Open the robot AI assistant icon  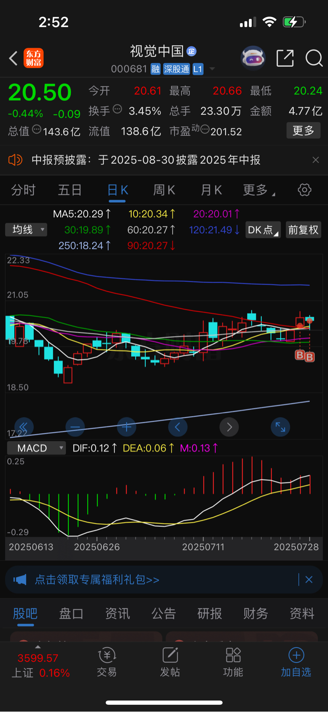point(253,58)
